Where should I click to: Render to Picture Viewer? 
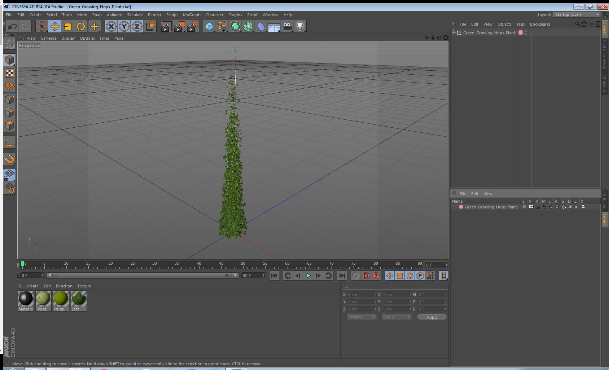pos(179,26)
